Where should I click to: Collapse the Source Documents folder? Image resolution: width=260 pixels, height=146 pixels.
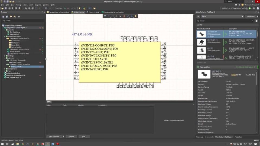pyautogui.click(x=5, y=36)
